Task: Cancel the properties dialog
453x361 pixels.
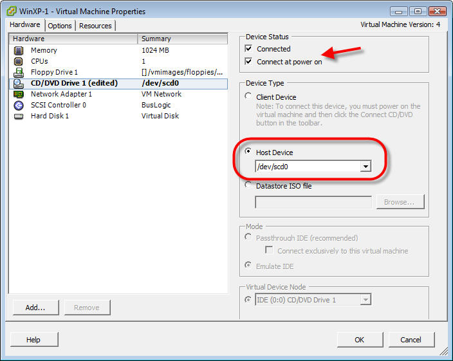Action: point(411,340)
